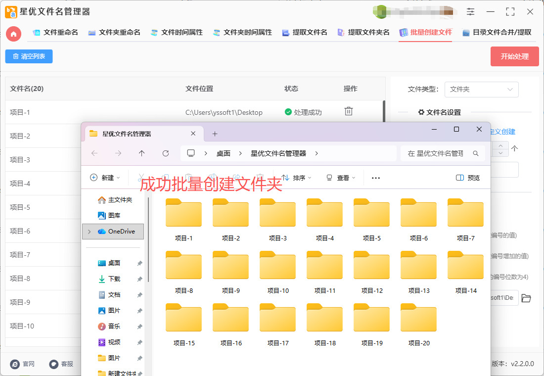Switch to the 提取文件名 tab
Viewport: 544px width, 376px height.
pos(305,33)
